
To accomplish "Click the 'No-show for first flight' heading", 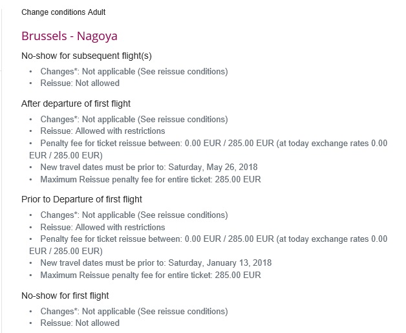I will tap(65, 295).
